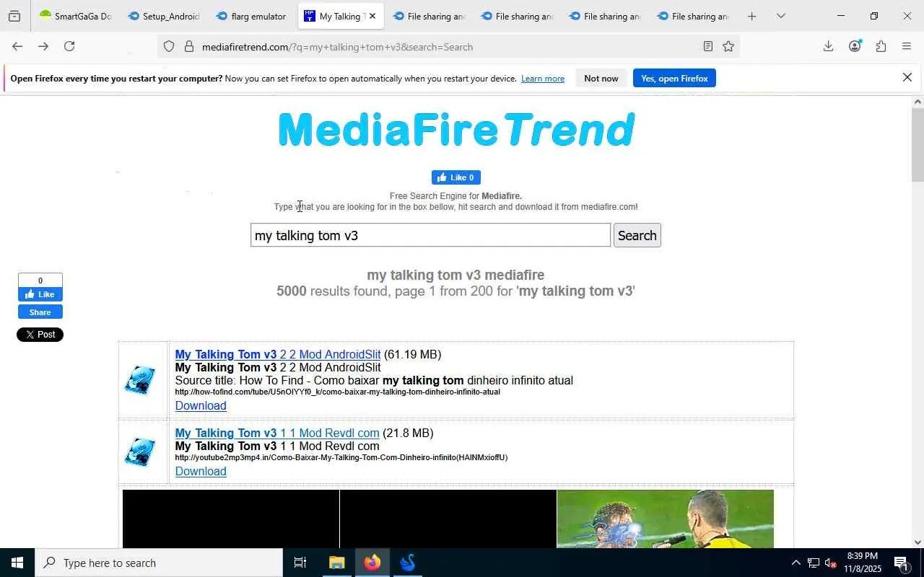Click the page vertical scrollbar thumb
The height and width of the screenshot is (577, 924).
click(x=918, y=146)
